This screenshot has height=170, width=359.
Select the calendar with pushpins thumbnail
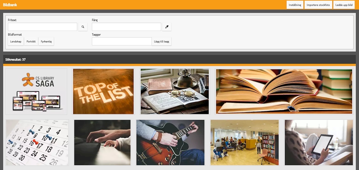pyautogui.click(x=37, y=143)
